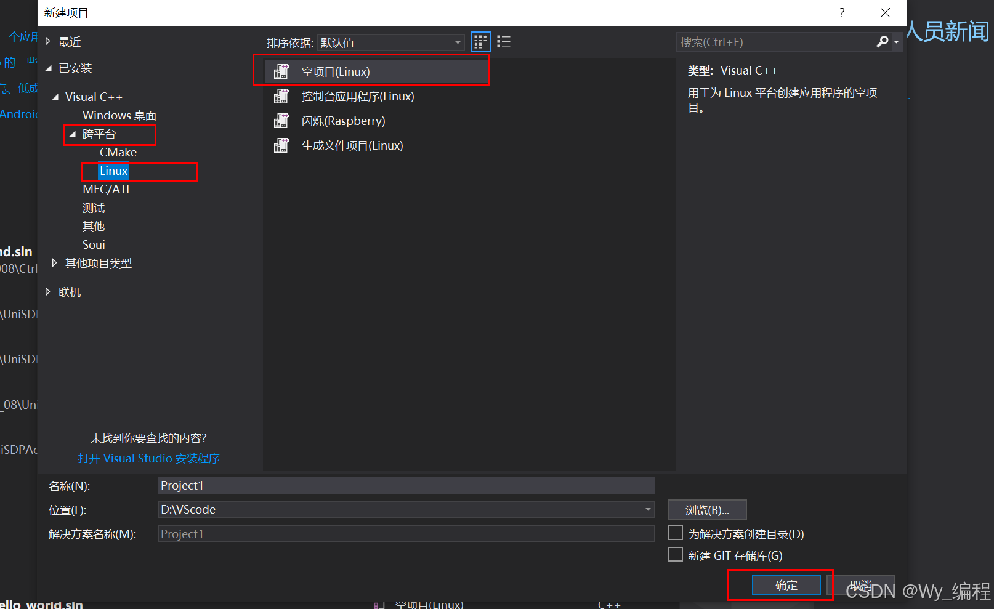
Task: Select the MFC/ATL category
Action: pos(107,189)
